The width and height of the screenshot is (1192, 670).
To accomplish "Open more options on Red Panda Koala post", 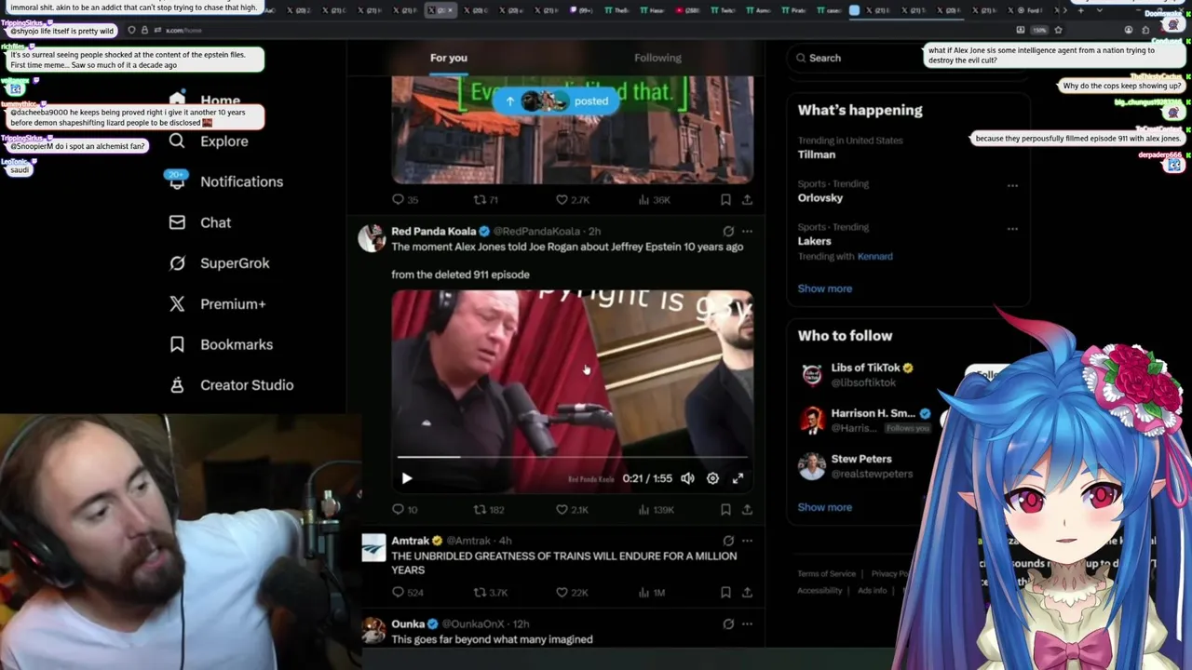I will coord(747,231).
